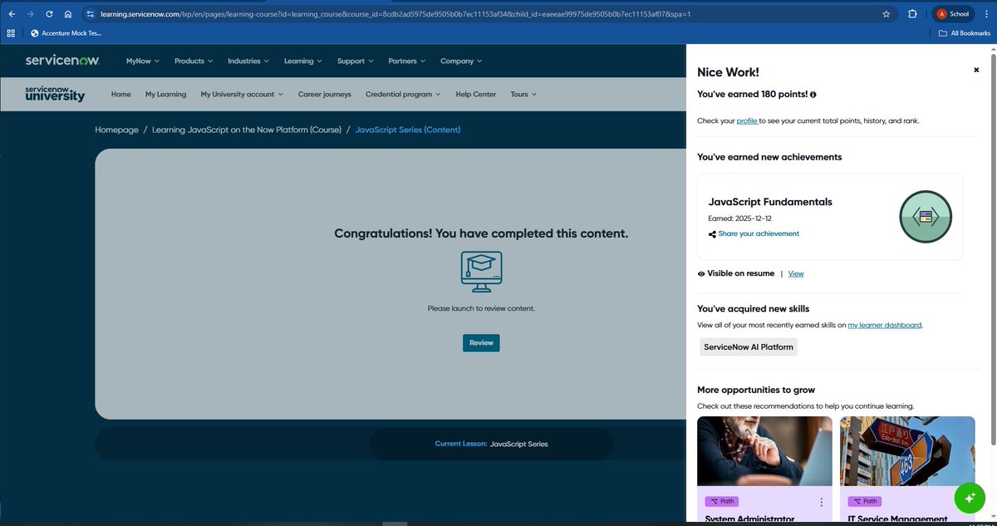Open the browser extensions puzzle icon
This screenshot has height=526, width=997.
[x=912, y=14]
